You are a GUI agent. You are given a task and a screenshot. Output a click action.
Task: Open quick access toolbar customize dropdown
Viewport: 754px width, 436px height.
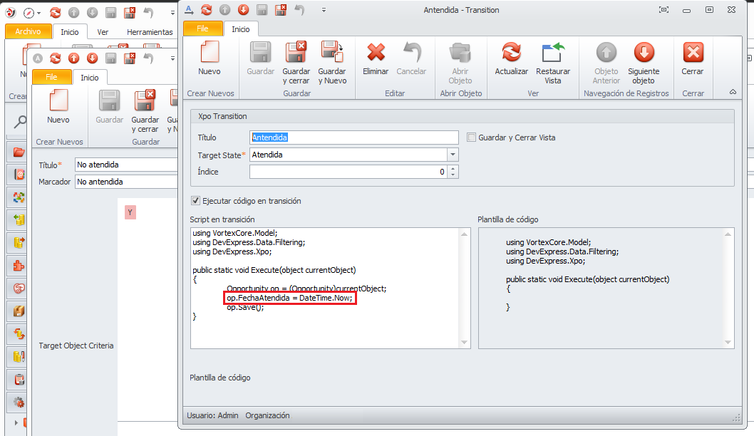click(324, 10)
